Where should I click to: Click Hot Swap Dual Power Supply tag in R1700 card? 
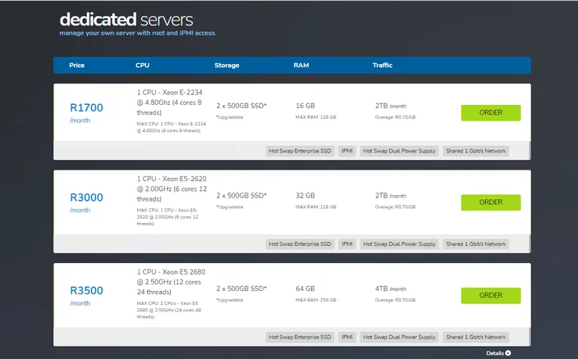coord(399,151)
